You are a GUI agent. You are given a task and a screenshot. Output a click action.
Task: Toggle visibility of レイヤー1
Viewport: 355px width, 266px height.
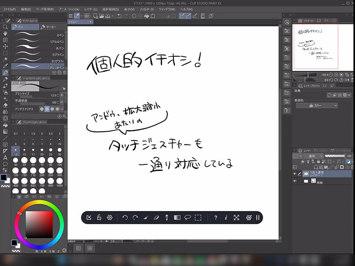click(x=295, y=173)
